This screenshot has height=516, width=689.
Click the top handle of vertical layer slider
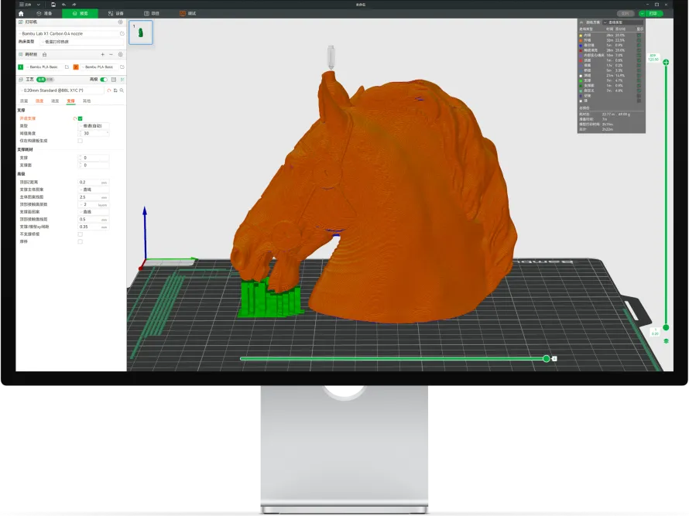(x=666, y=63)
